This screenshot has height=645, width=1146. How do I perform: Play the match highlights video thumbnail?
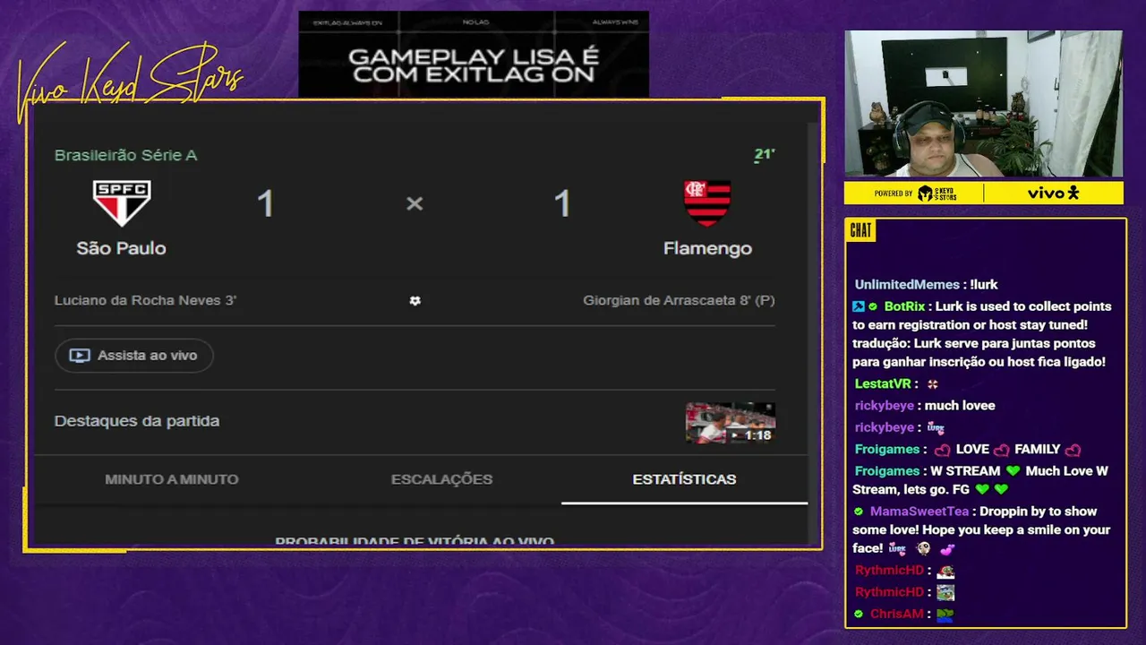[x=731, y=423]
